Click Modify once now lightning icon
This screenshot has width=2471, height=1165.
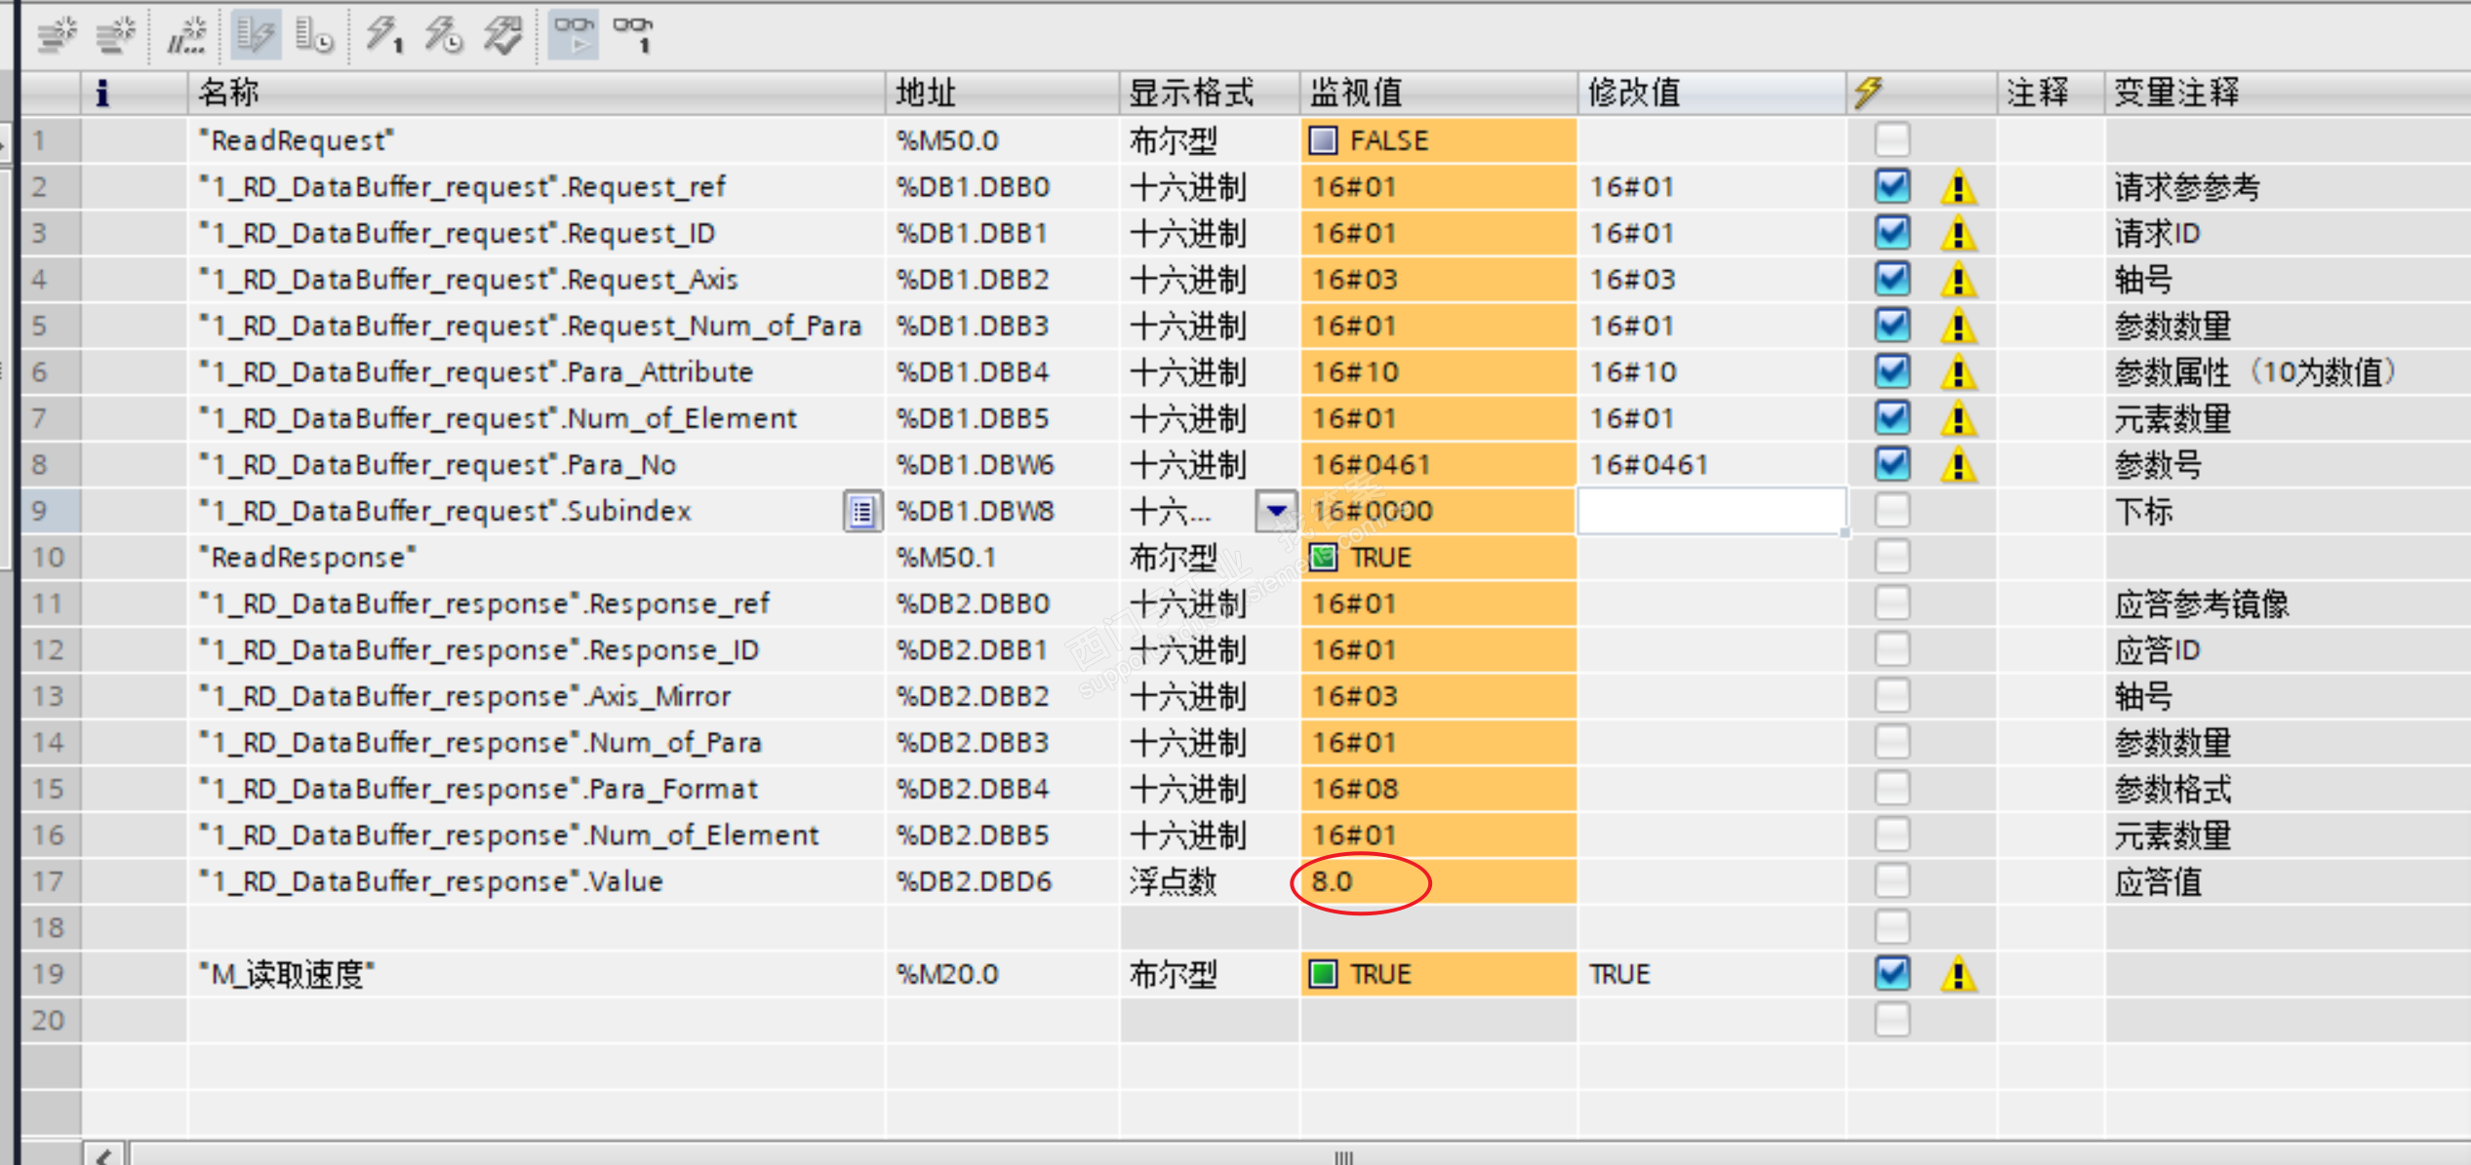383,36
